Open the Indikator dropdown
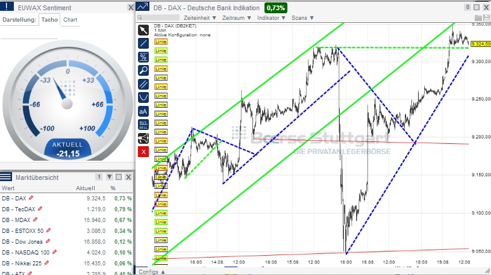491x275 pixels. click(x=272, y=18)
